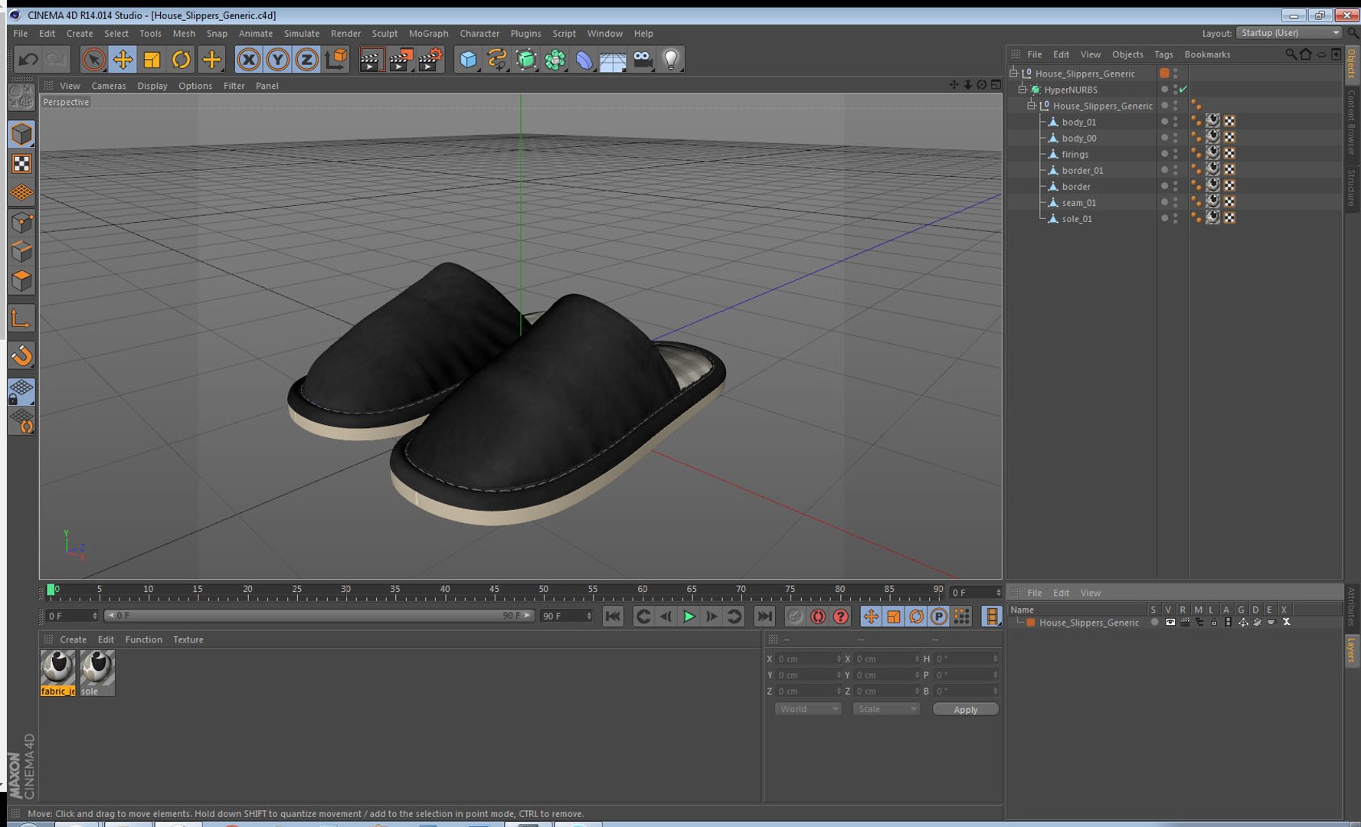The width and height of the screenshot is (1361, 827).
Task: Play the animation forward
Action: [x=689, y=616]
